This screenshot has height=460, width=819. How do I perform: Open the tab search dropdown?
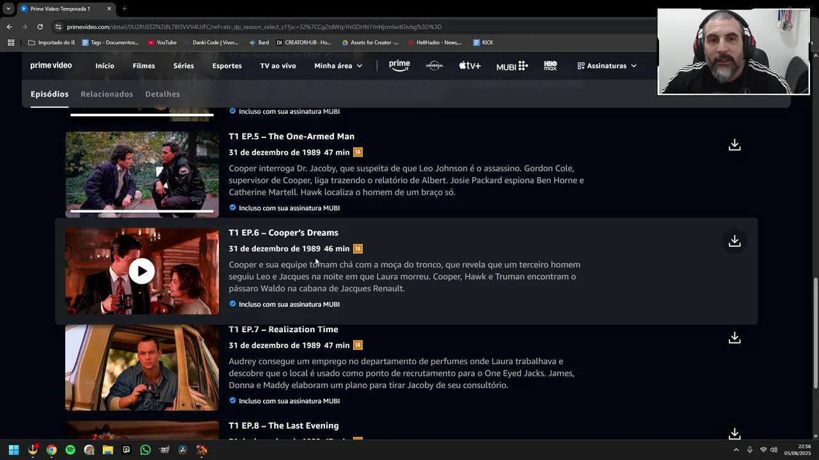point(8,9)
